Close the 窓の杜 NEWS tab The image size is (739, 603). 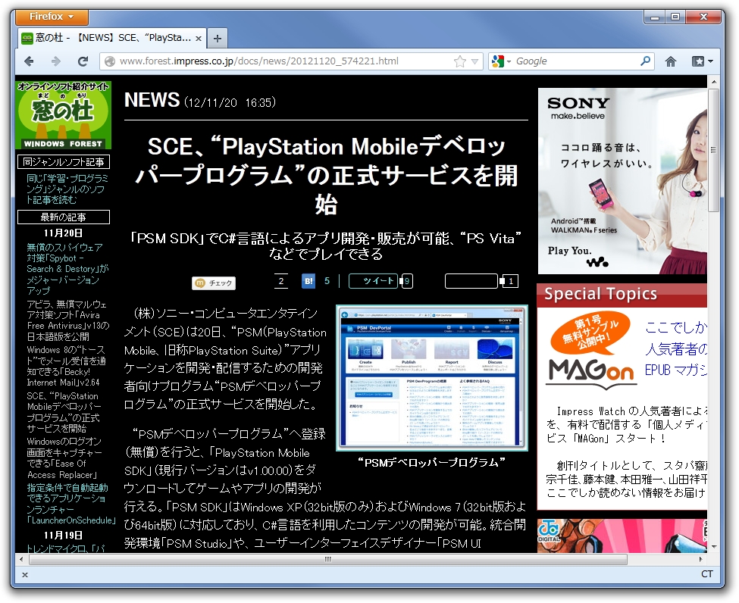[199, 39]
